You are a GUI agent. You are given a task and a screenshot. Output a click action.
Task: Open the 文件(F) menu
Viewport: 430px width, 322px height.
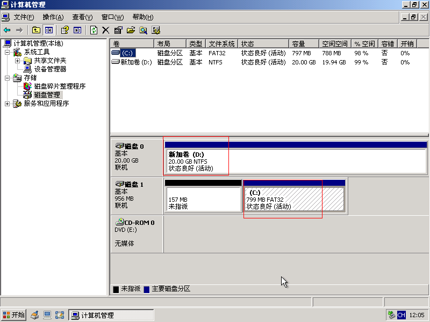(24, 17)
